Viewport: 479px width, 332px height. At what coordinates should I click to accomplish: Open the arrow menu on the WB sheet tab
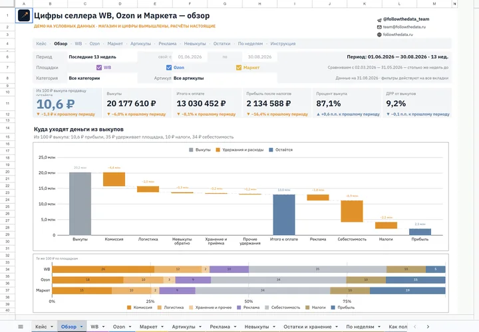pyautogui.click(x=103, y=327)
